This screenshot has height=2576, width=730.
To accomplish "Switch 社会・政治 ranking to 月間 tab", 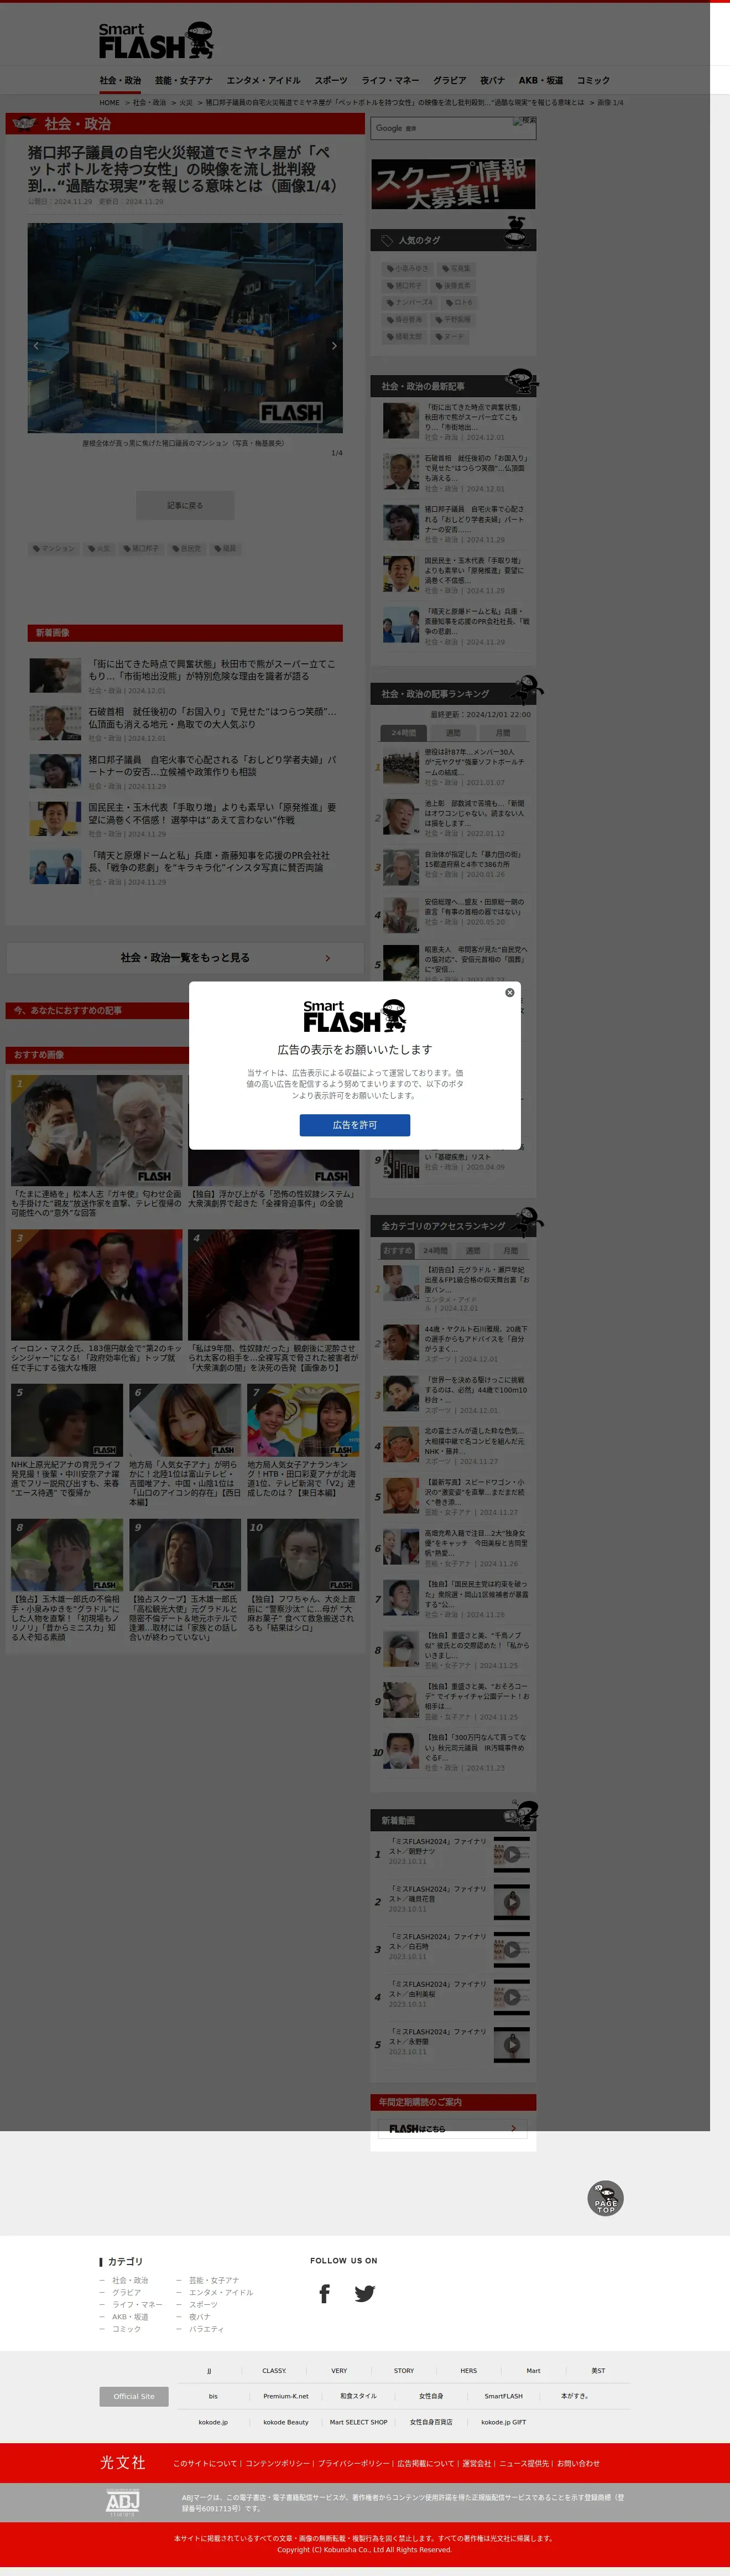I will click(503, 732).
